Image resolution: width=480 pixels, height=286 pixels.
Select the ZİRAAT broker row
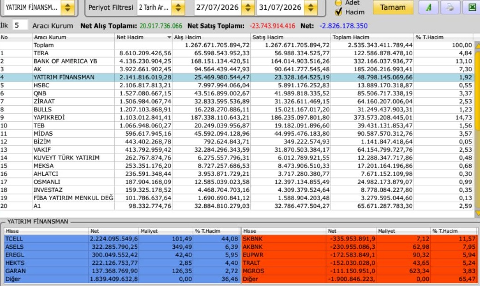pos(237,101)
